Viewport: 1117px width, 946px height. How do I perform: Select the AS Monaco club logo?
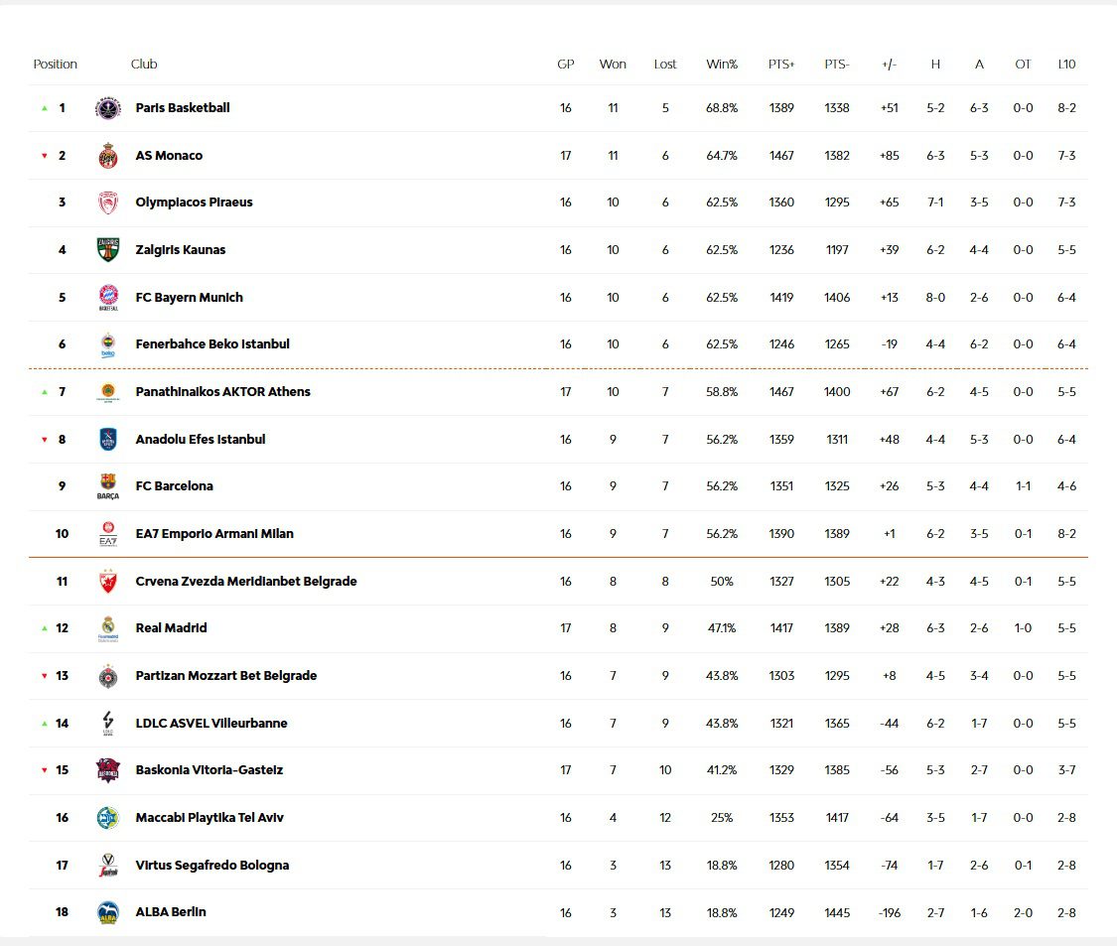107,155
